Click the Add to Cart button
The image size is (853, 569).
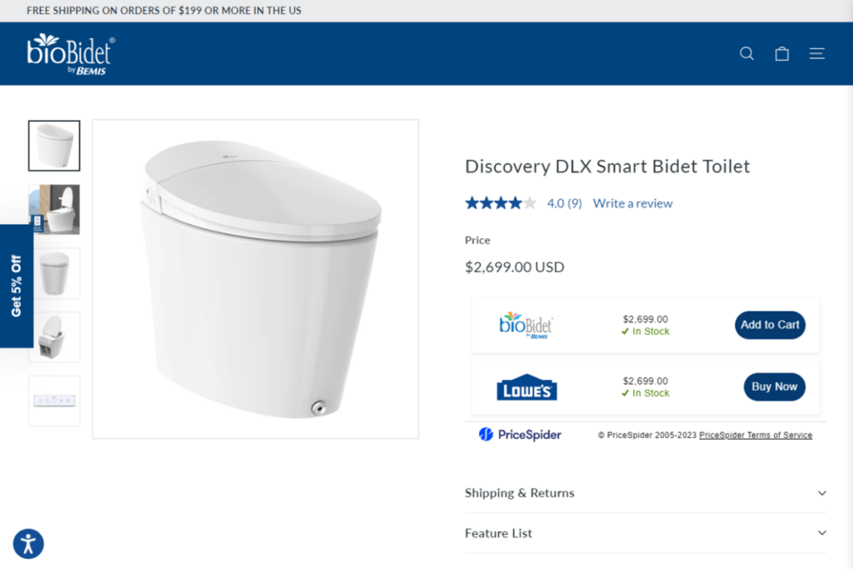[770, 325]
